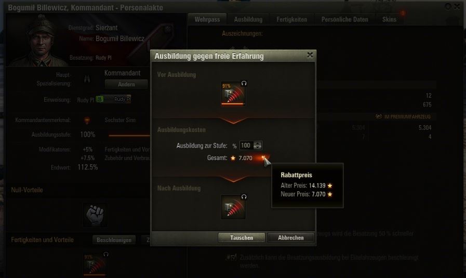Open the Skins tab
466x278 pixels.
(x=389, y=19)
